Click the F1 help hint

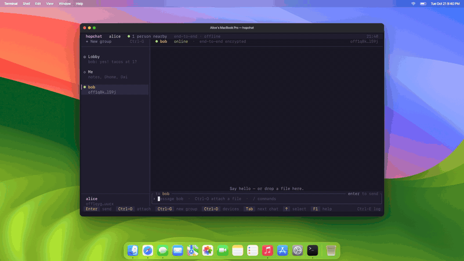(322, 209)
